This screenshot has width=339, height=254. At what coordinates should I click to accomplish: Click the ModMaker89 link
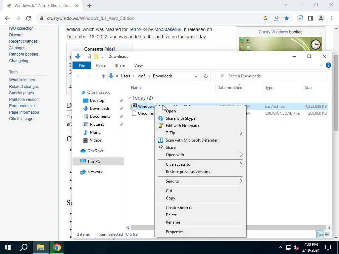(168, 29)
